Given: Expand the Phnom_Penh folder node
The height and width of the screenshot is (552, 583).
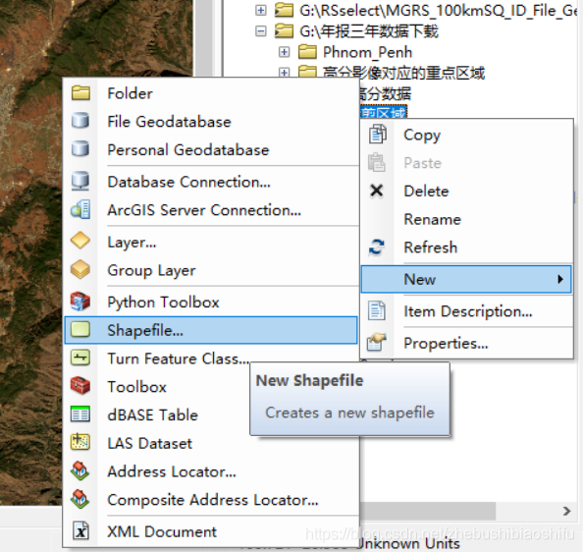Looking at the screenshot, I should tap(284, 52).
